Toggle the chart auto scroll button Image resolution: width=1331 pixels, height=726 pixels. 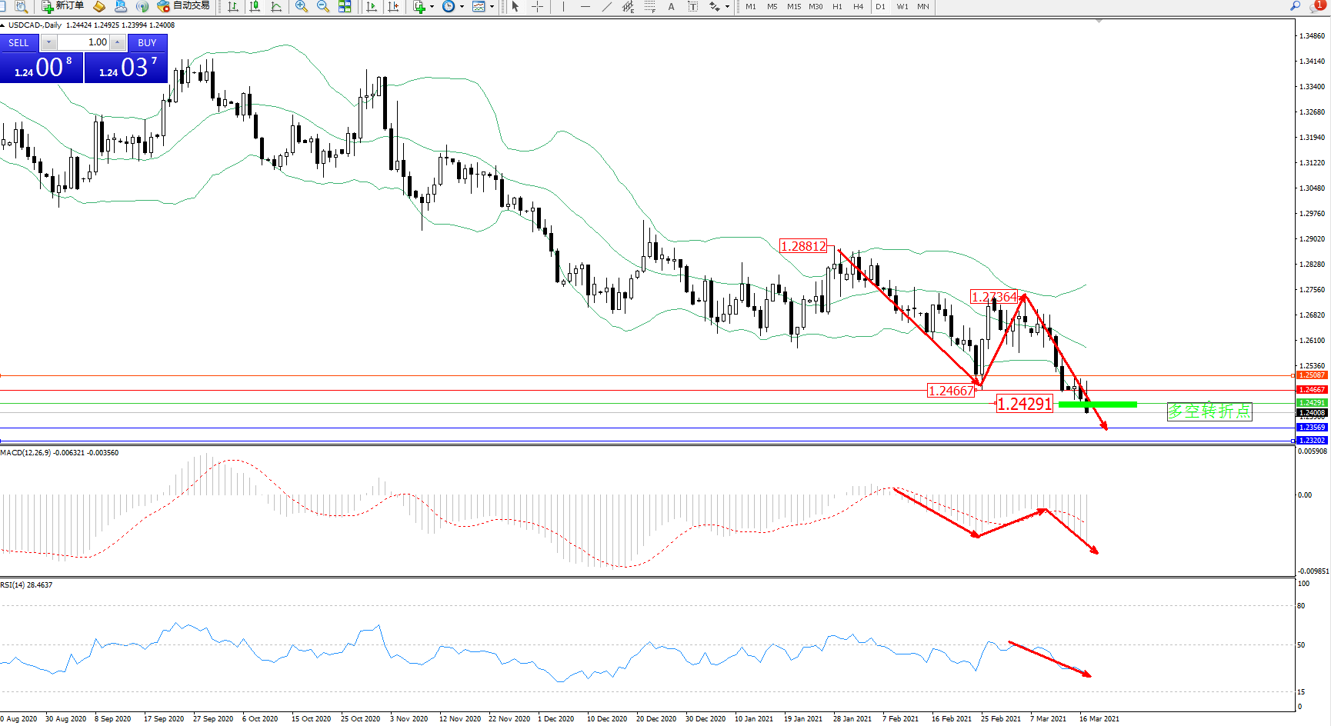coord(372,6)
